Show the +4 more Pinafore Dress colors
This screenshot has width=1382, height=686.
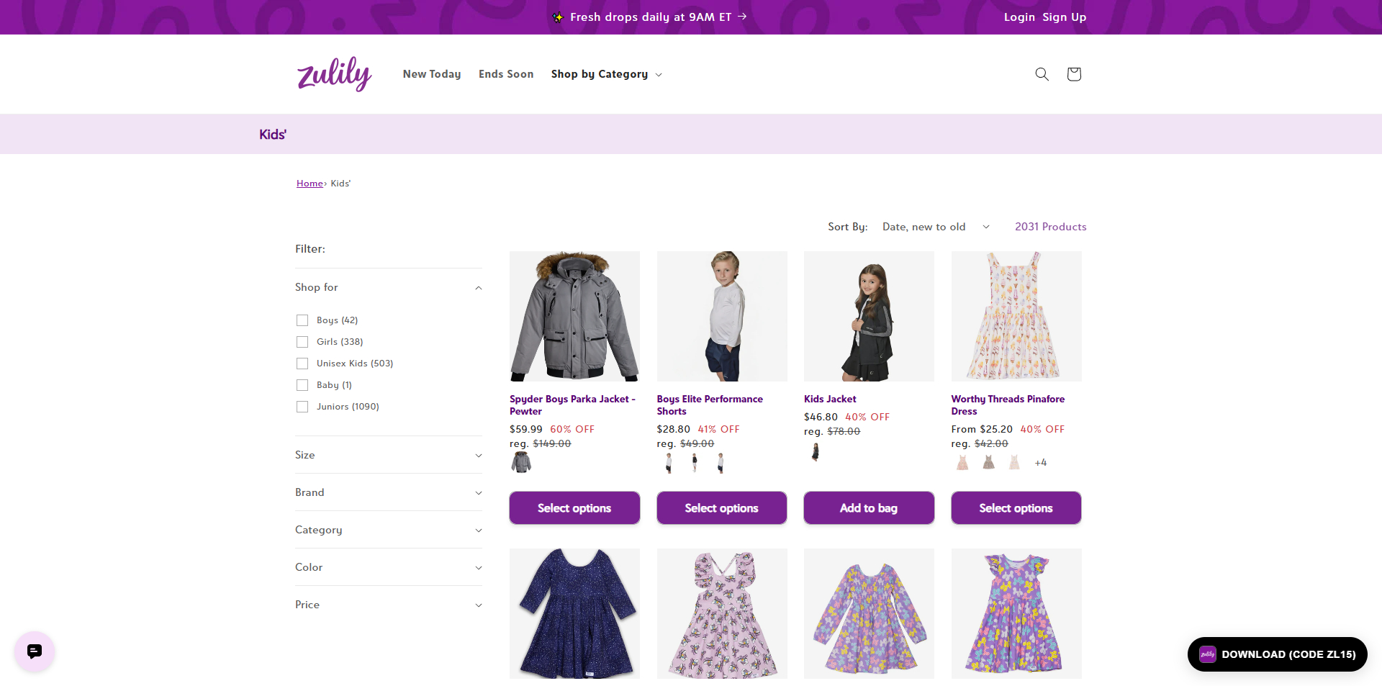click(x=1041, y=463)
